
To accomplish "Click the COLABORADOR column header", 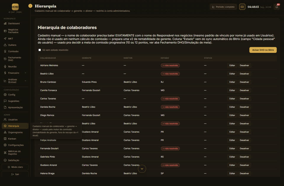I will pos(48,58).
